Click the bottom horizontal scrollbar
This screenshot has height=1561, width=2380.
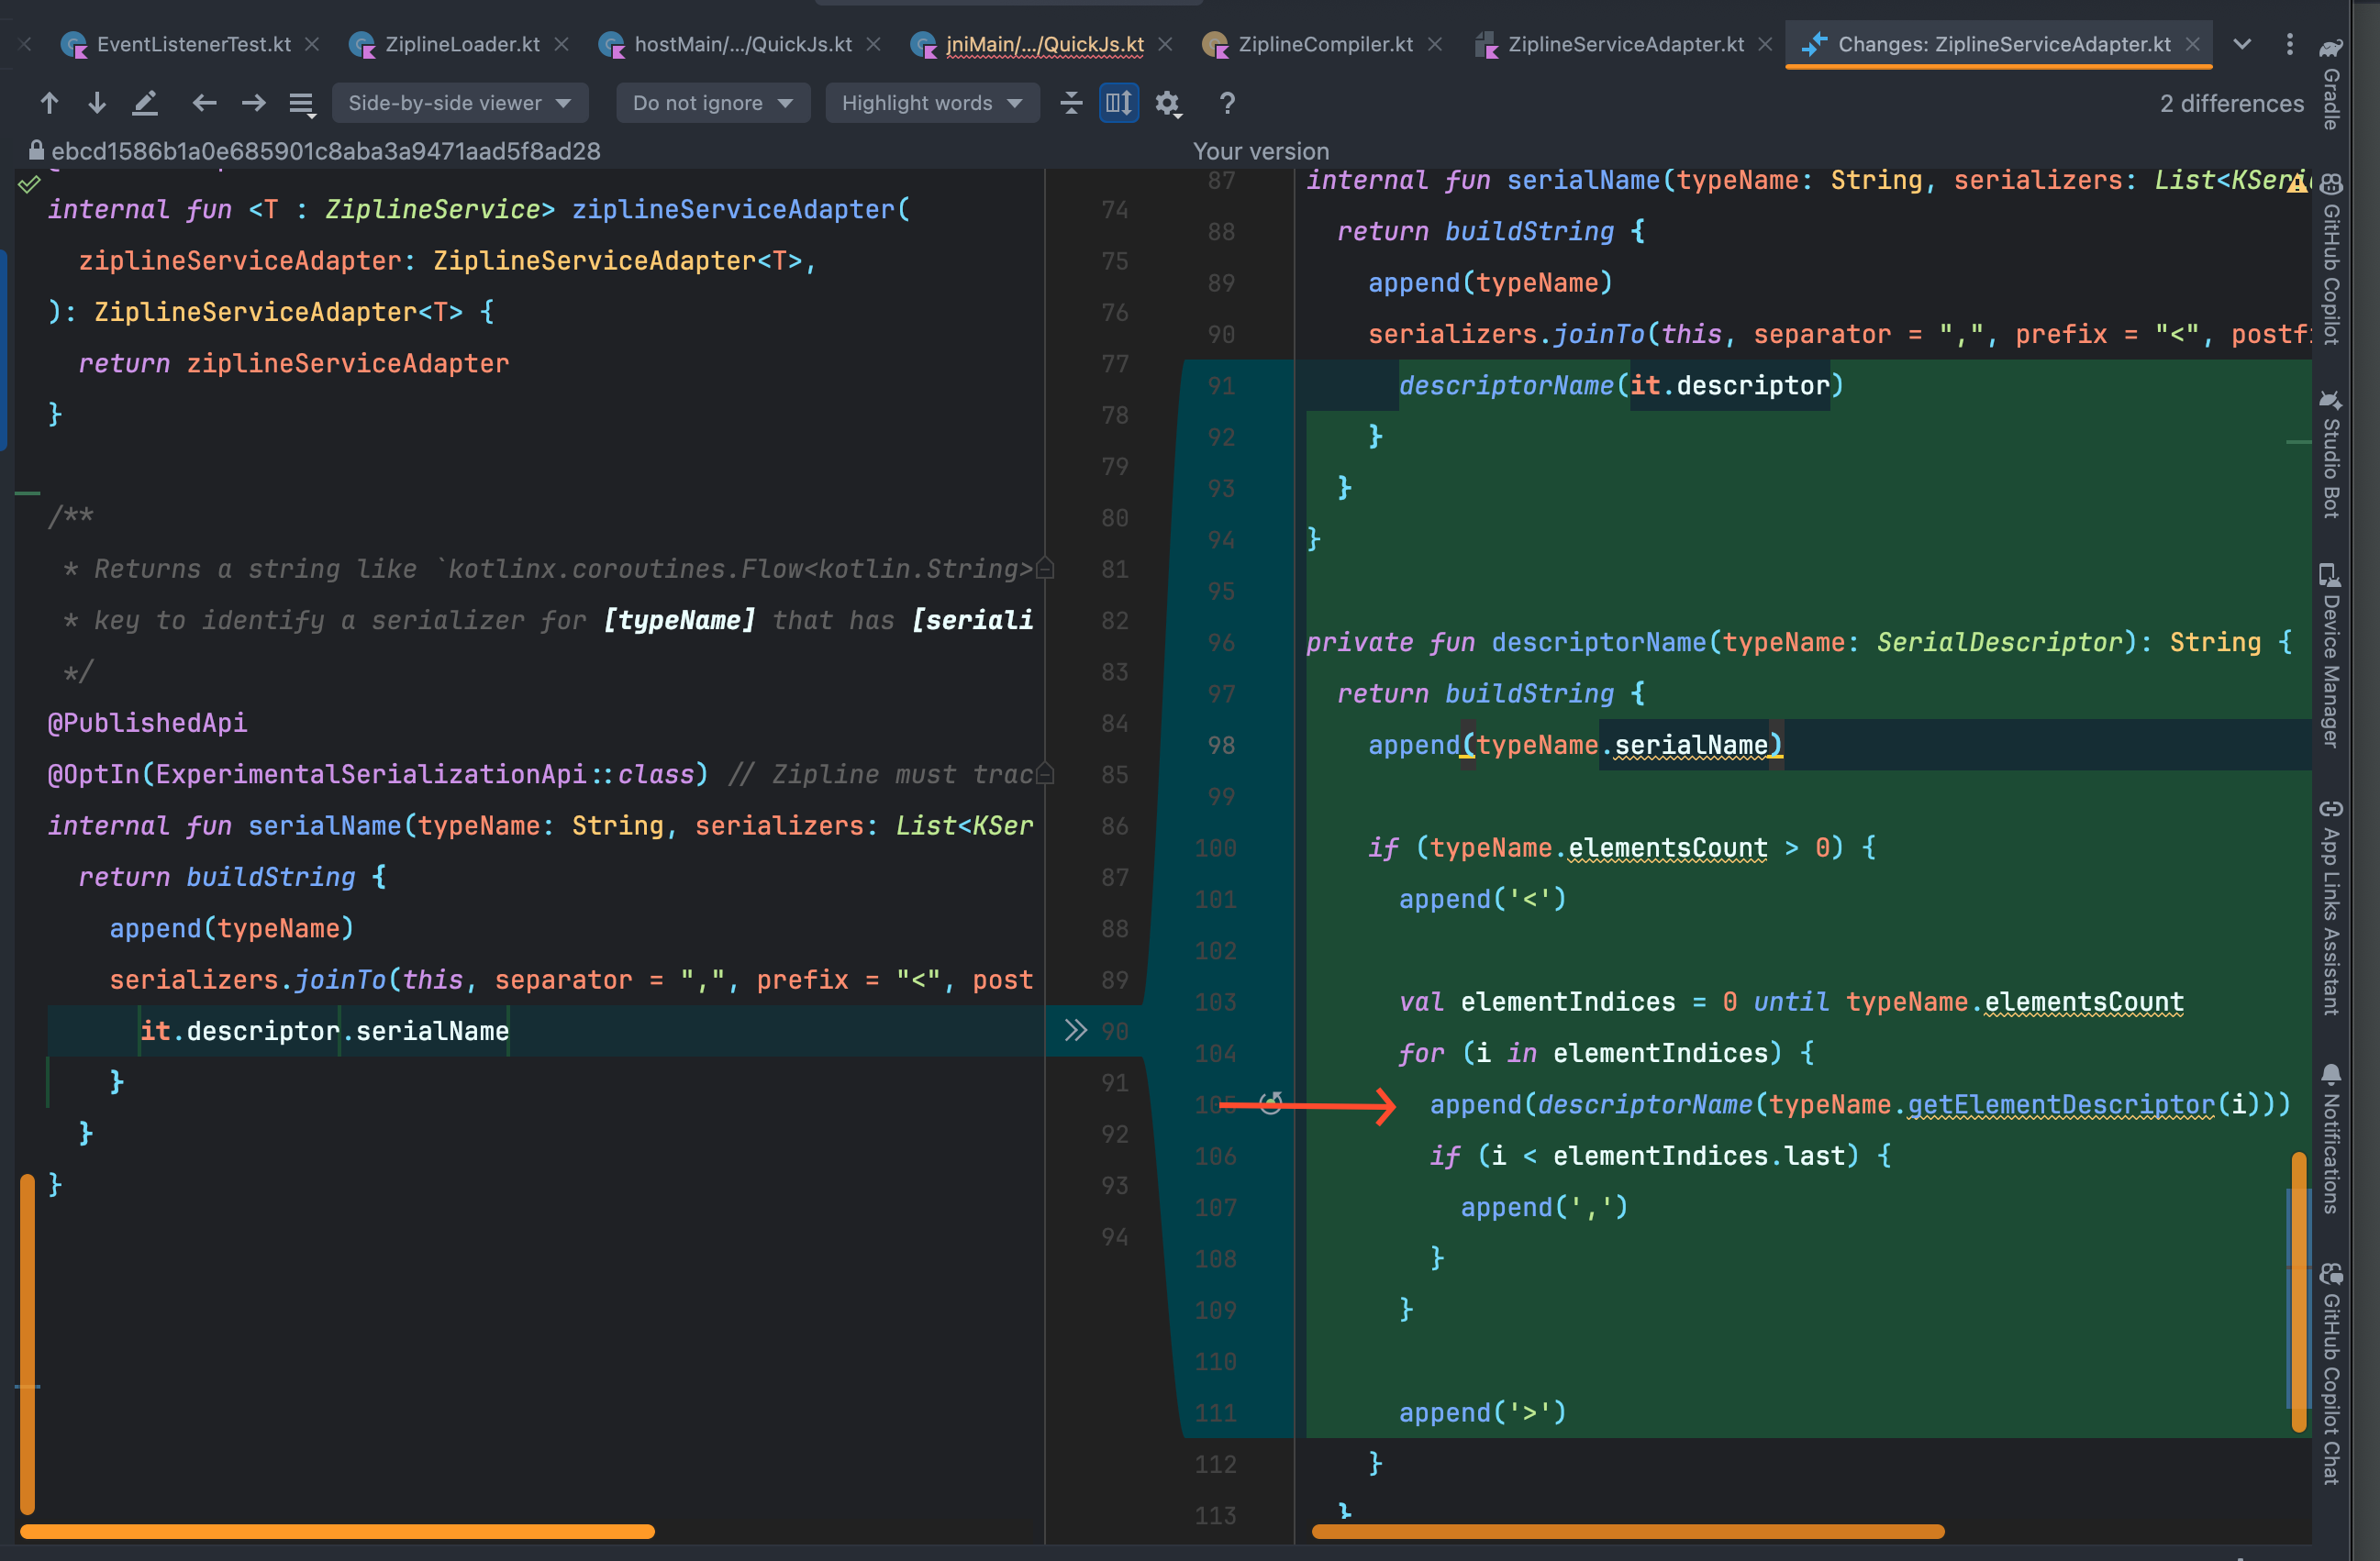(335, 1531)
